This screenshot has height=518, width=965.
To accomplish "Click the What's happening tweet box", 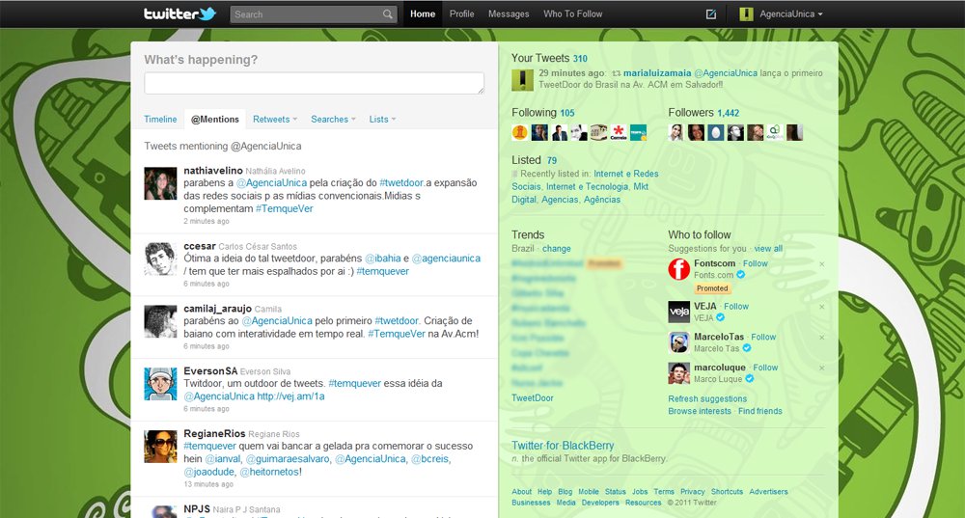I will point(314,83).
